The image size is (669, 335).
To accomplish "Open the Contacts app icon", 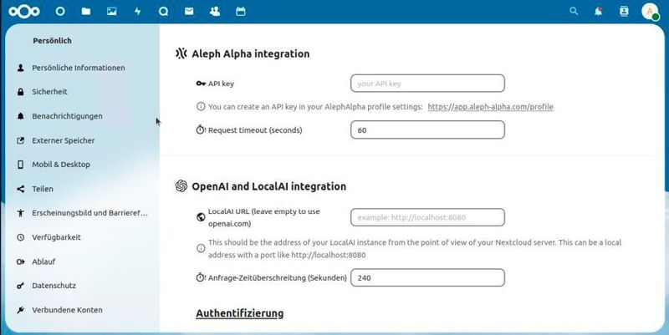I will 215,12.
